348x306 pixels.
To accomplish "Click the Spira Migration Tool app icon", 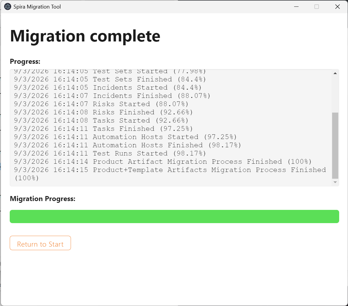I will [8, 7].
